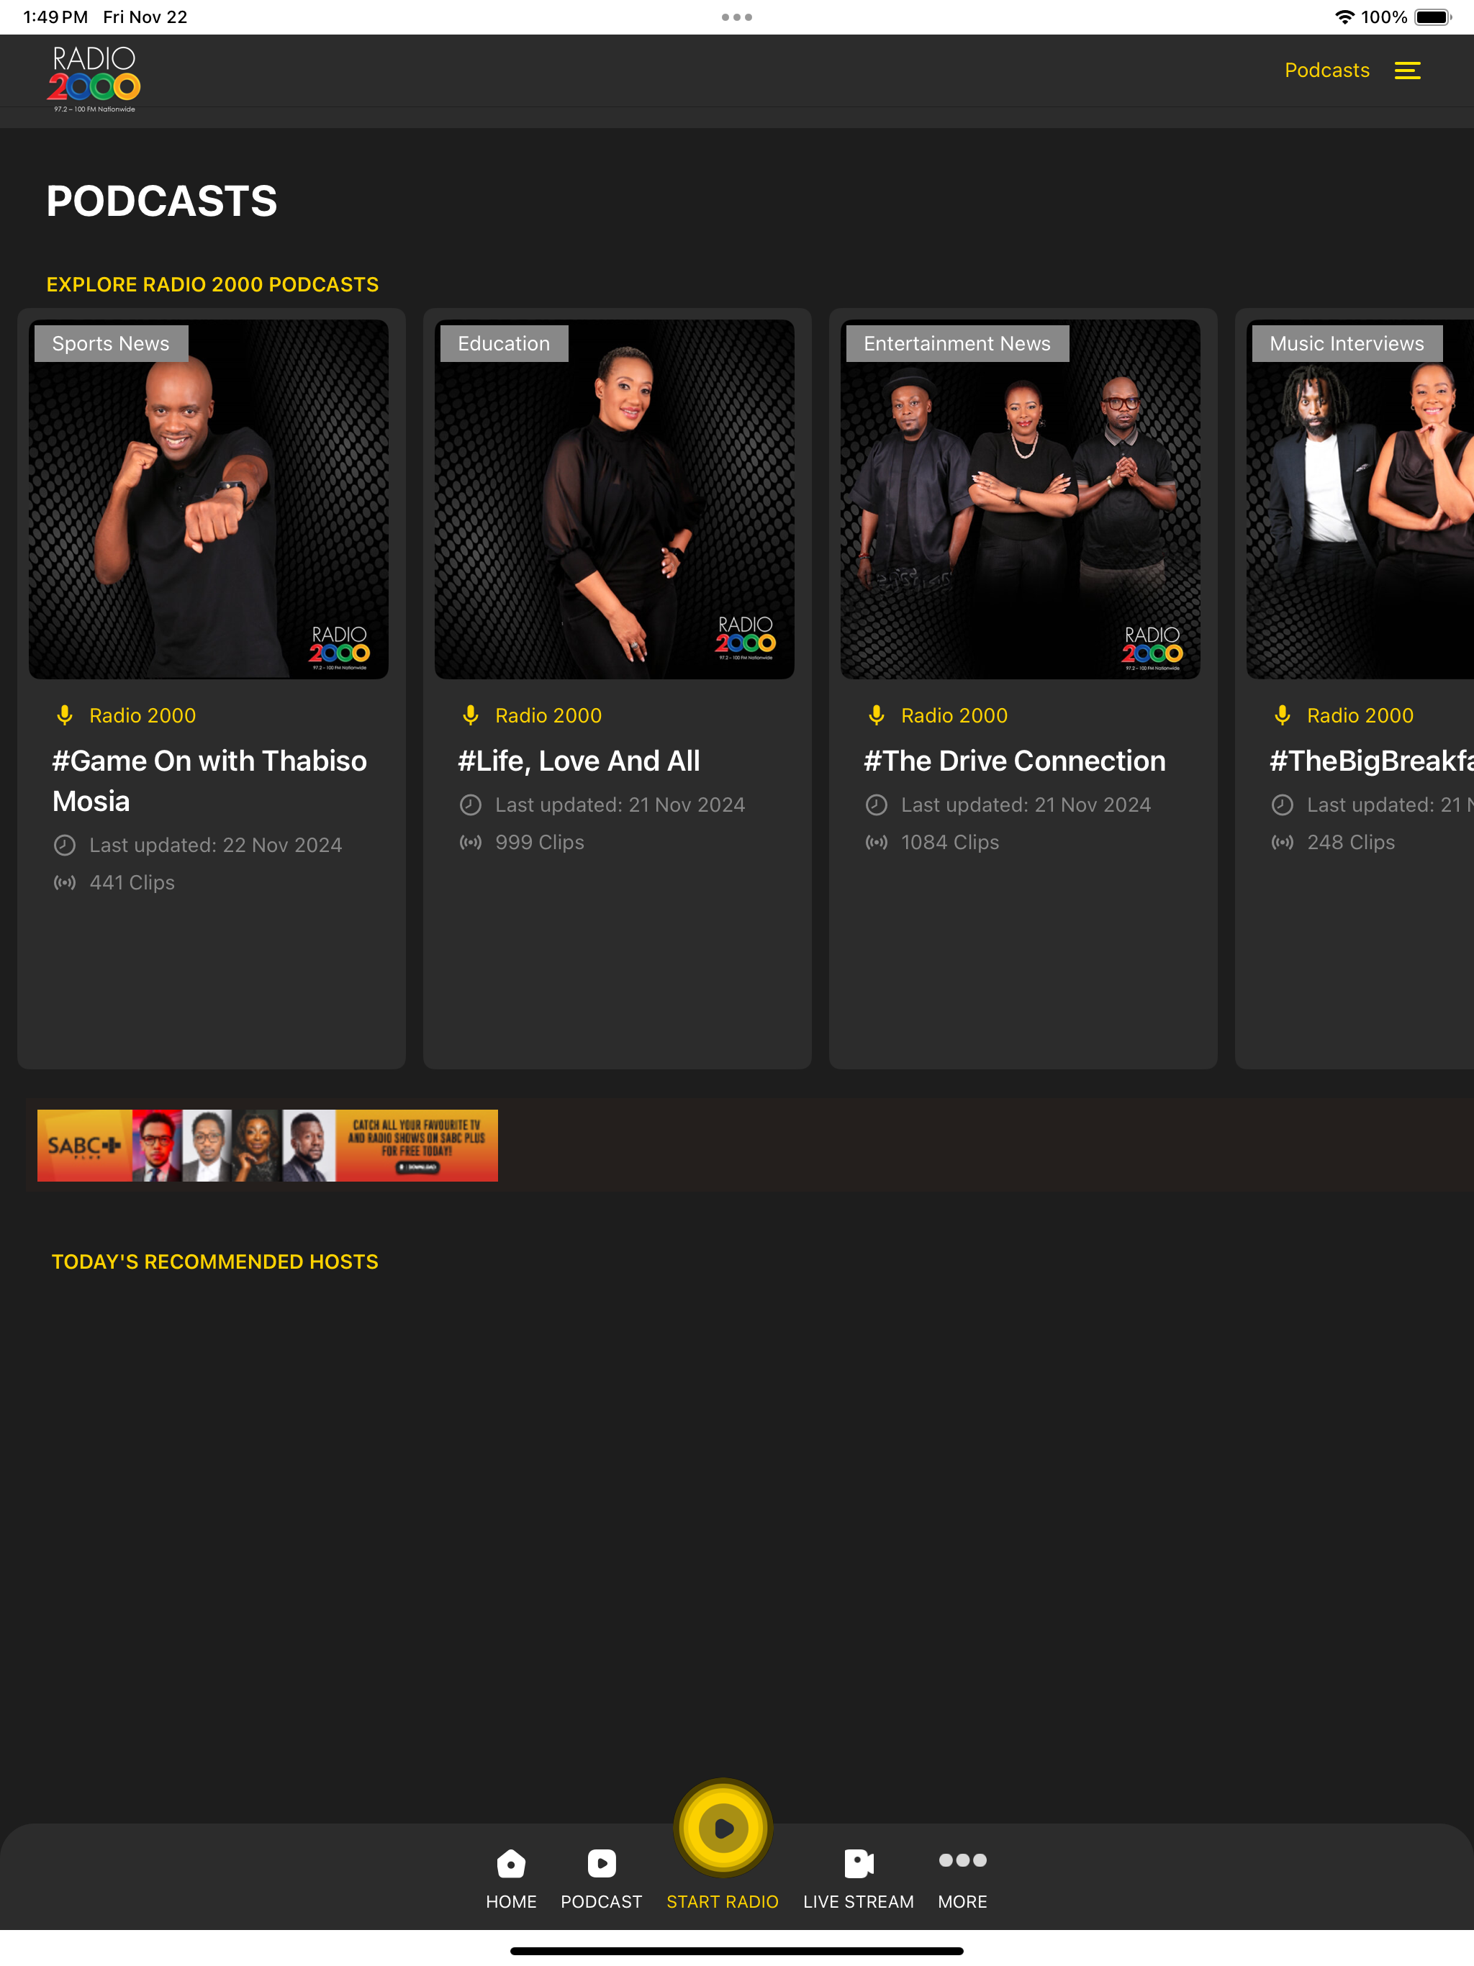1474x1966 pixels.
Task: Open the hamburger menu icon
Action: click(x=1407, y=71)
